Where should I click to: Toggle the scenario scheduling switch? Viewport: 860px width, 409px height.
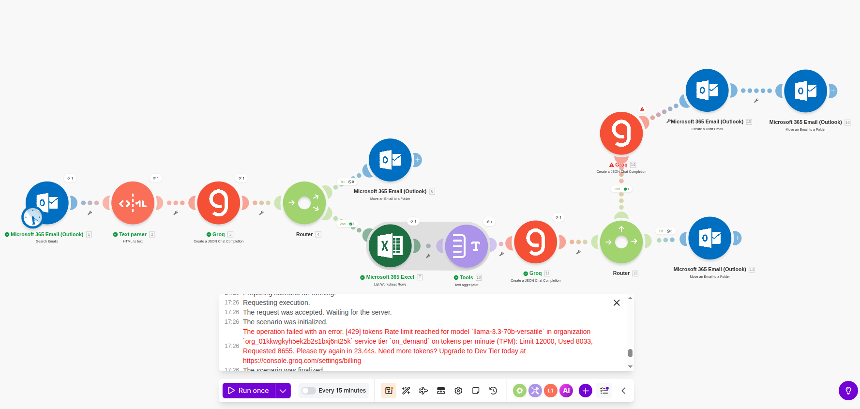click(309, 391)
